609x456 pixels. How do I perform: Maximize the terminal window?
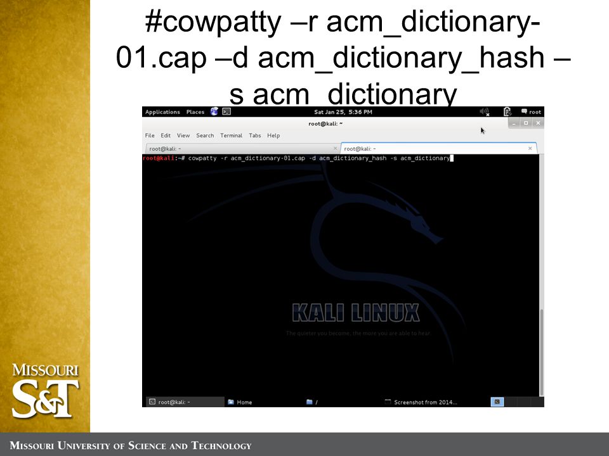click(526, 123)
